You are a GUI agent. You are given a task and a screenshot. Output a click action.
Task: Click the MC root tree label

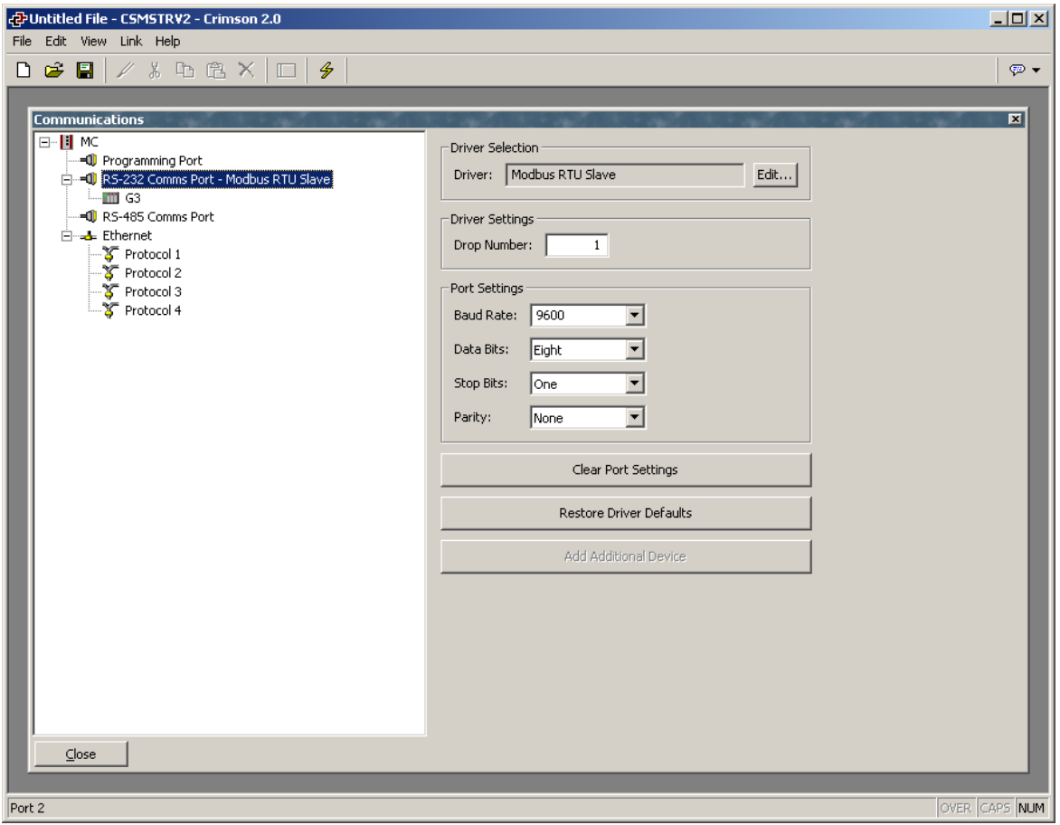(90, 142)
